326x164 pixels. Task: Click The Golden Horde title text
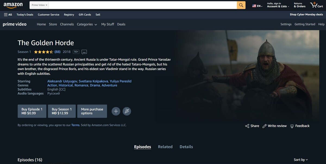[46, 43]
